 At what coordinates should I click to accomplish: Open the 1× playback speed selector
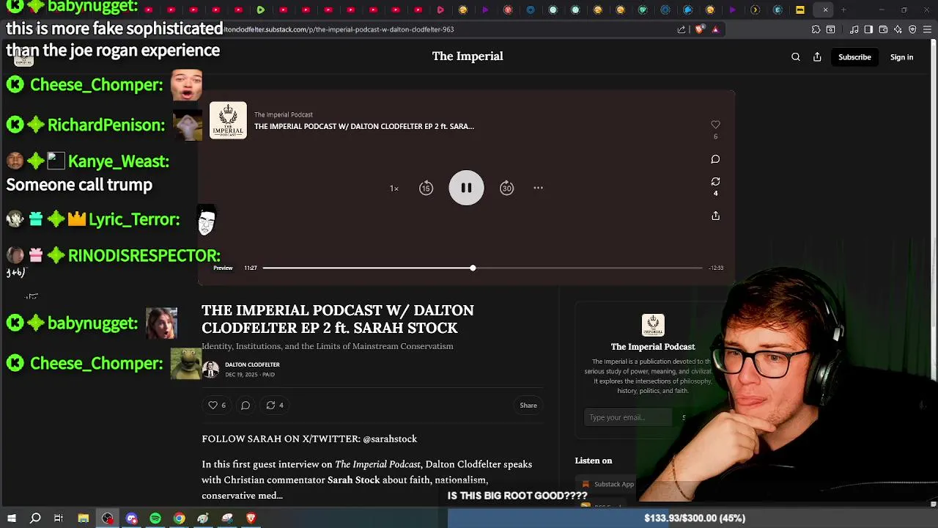point(394,188)
